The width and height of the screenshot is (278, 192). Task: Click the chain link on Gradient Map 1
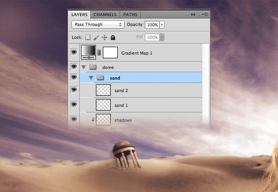(99, 53)
